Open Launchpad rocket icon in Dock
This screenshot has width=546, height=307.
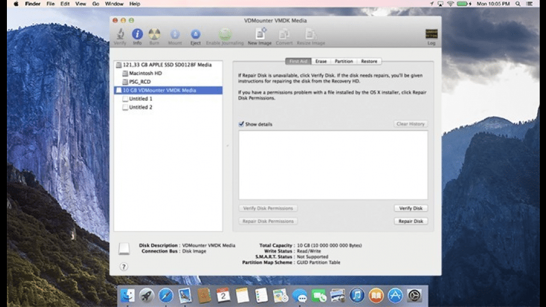[x=147, y=296]
